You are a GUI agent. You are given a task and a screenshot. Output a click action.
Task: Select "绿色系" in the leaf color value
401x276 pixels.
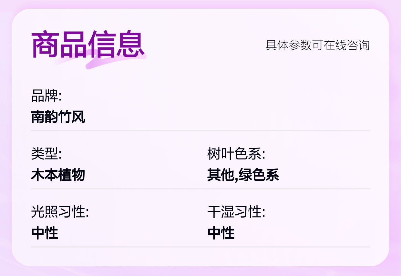point(259,175)
